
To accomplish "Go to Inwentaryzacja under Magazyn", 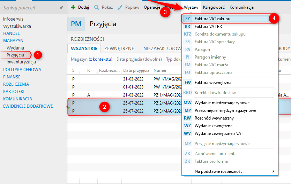I will 21,62.
